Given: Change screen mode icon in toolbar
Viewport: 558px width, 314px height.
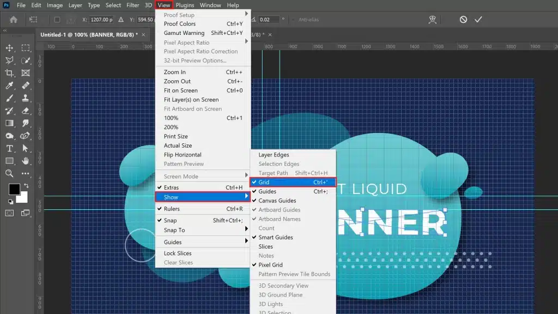Looking at the screenshot, I should [25, 213].
